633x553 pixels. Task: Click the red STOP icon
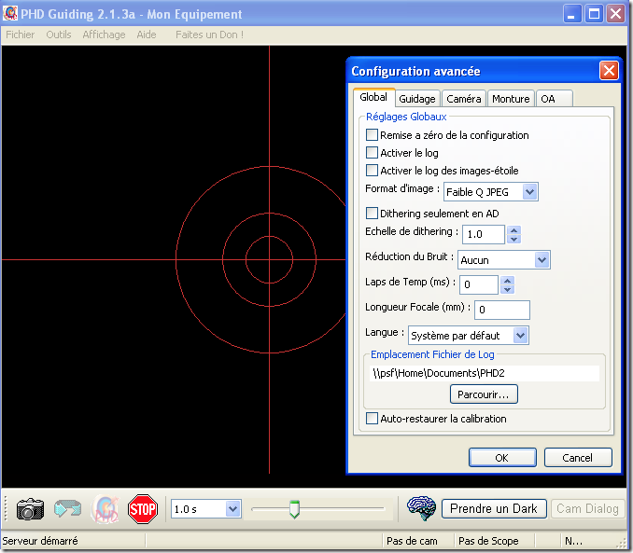143,509
